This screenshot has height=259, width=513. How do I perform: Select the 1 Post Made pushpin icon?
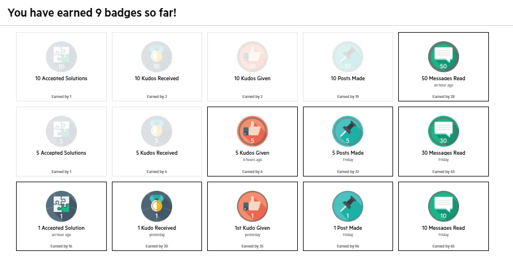point(348,206)
